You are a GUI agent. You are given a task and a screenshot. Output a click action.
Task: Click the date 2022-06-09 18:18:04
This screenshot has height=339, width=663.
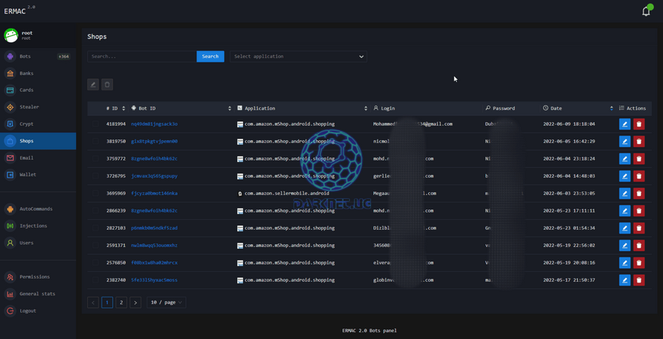[x=569, y=124]
